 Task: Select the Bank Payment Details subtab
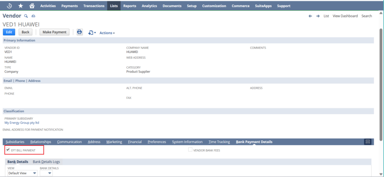click(254, 142)
